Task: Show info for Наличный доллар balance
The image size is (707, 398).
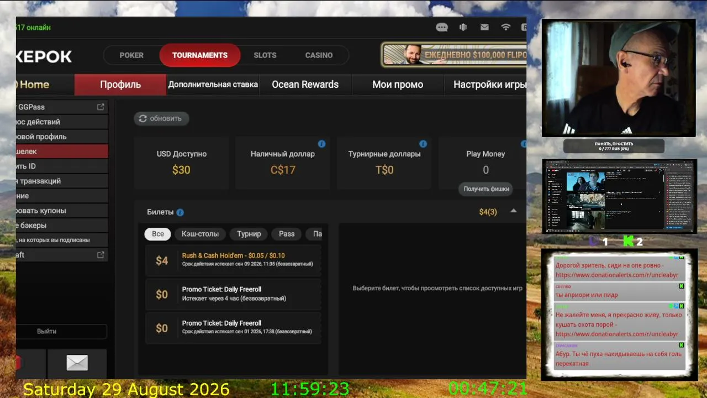Action: (321, 144)
